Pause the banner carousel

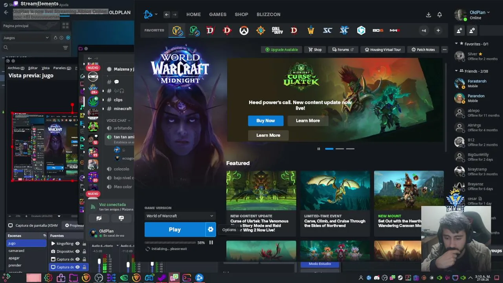tap(319, 149)
